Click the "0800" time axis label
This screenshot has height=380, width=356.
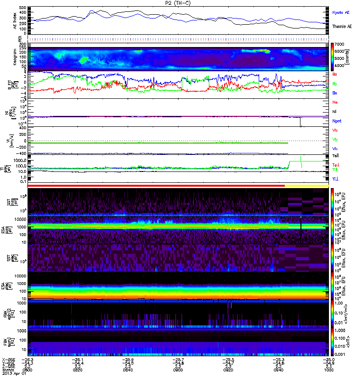coord(27,370)
